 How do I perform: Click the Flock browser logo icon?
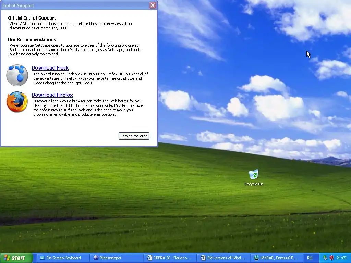(17, 75)
